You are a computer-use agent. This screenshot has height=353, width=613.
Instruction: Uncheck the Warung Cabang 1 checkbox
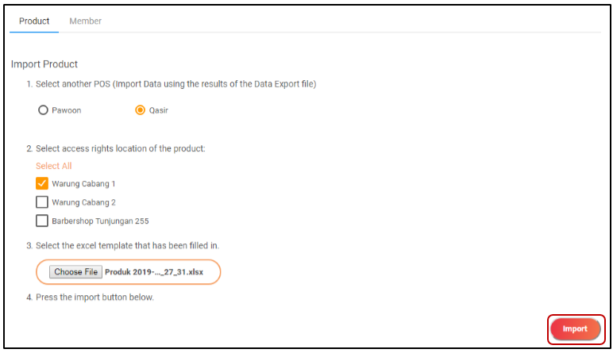(x=42, y=183)
